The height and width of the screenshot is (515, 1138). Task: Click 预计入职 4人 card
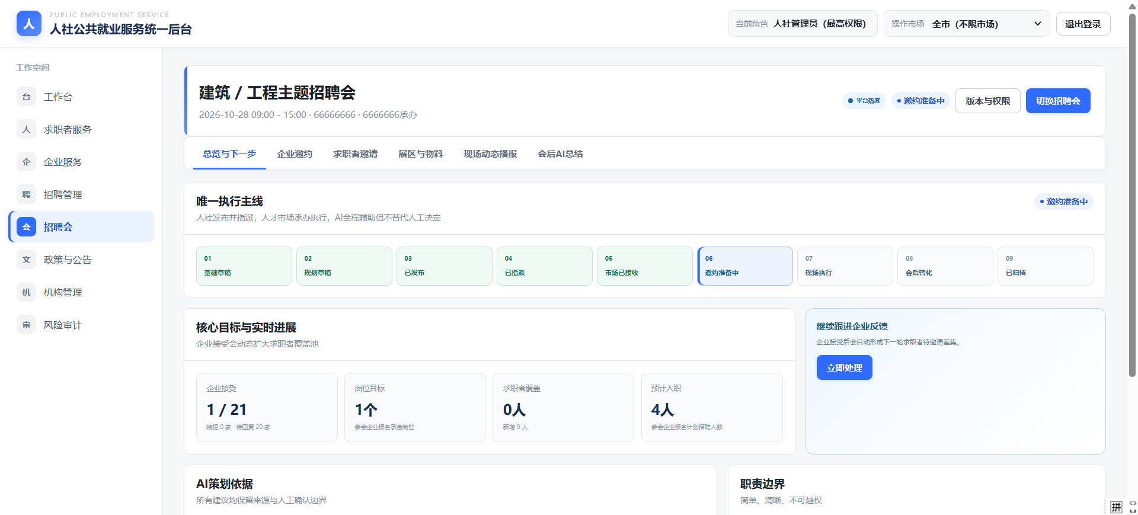[x=712, y=407]
